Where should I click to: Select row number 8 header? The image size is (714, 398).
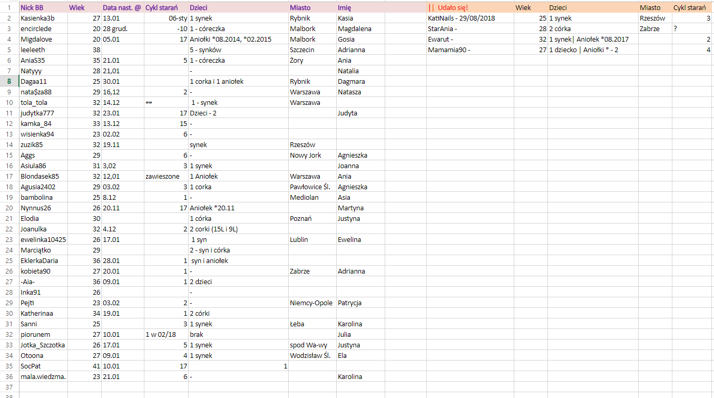[9, 82]
